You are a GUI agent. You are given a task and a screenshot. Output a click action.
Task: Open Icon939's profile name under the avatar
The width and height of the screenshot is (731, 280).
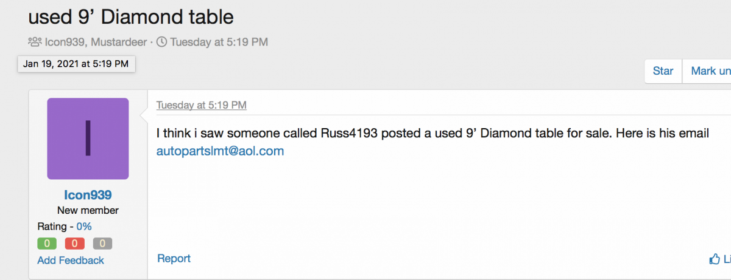tap(88, 194)
